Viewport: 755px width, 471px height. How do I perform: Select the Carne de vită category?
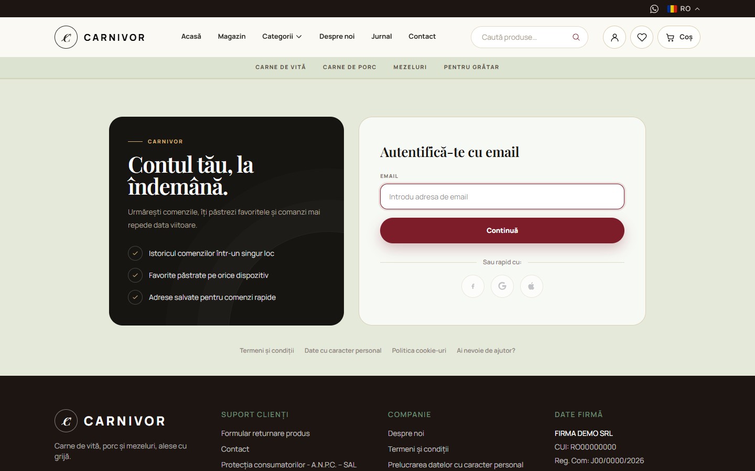coord(281,68)
